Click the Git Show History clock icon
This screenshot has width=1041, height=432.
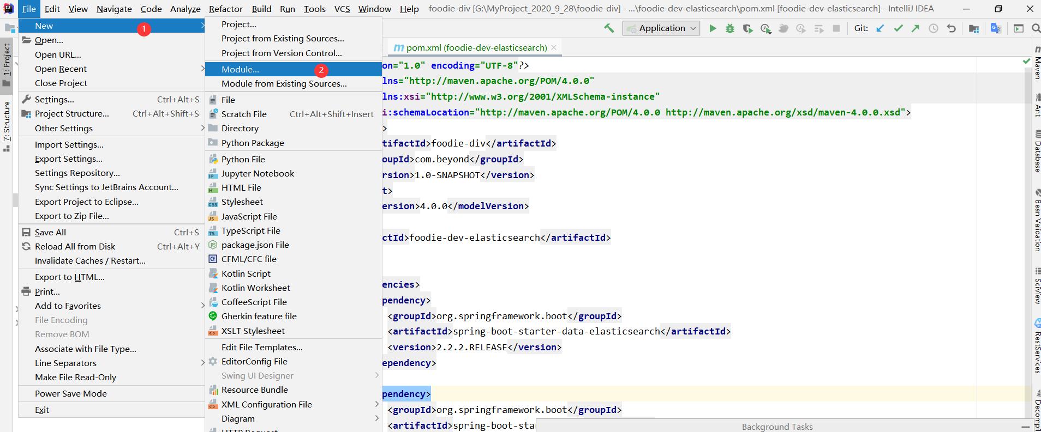934,28
